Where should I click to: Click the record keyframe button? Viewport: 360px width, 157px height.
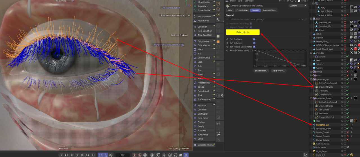[134, 155]
